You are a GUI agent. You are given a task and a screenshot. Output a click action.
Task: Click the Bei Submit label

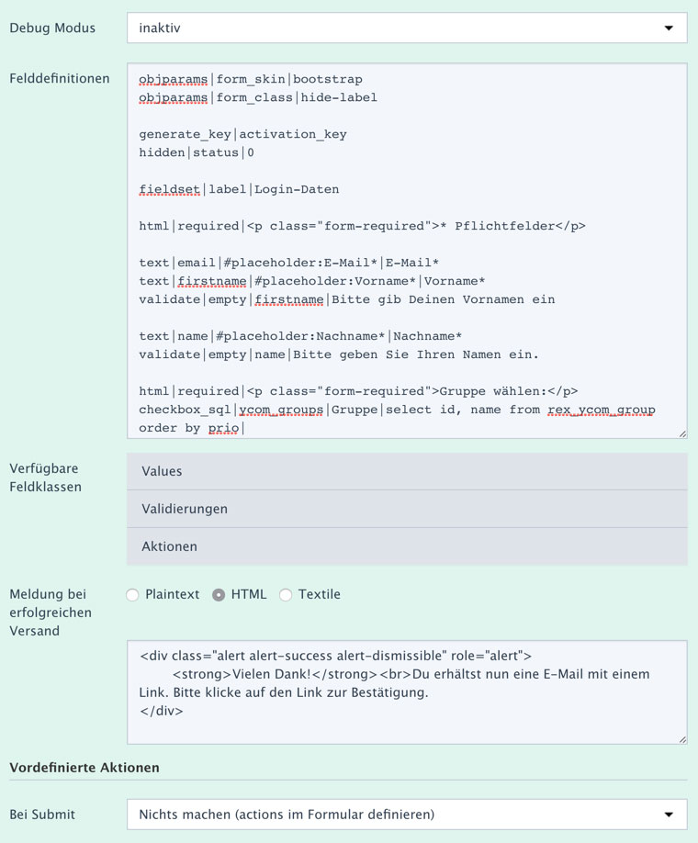click(42, 815)
